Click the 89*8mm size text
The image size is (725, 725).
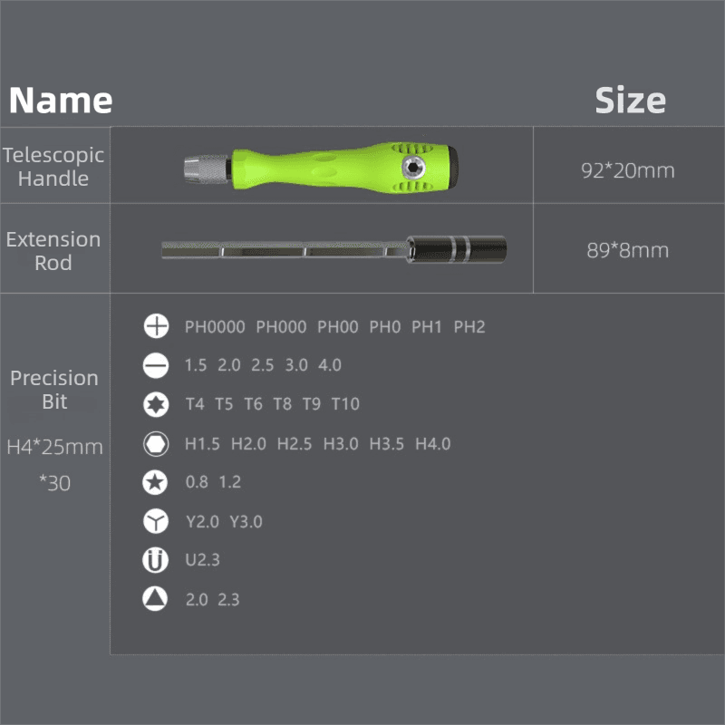coord(628,251)
